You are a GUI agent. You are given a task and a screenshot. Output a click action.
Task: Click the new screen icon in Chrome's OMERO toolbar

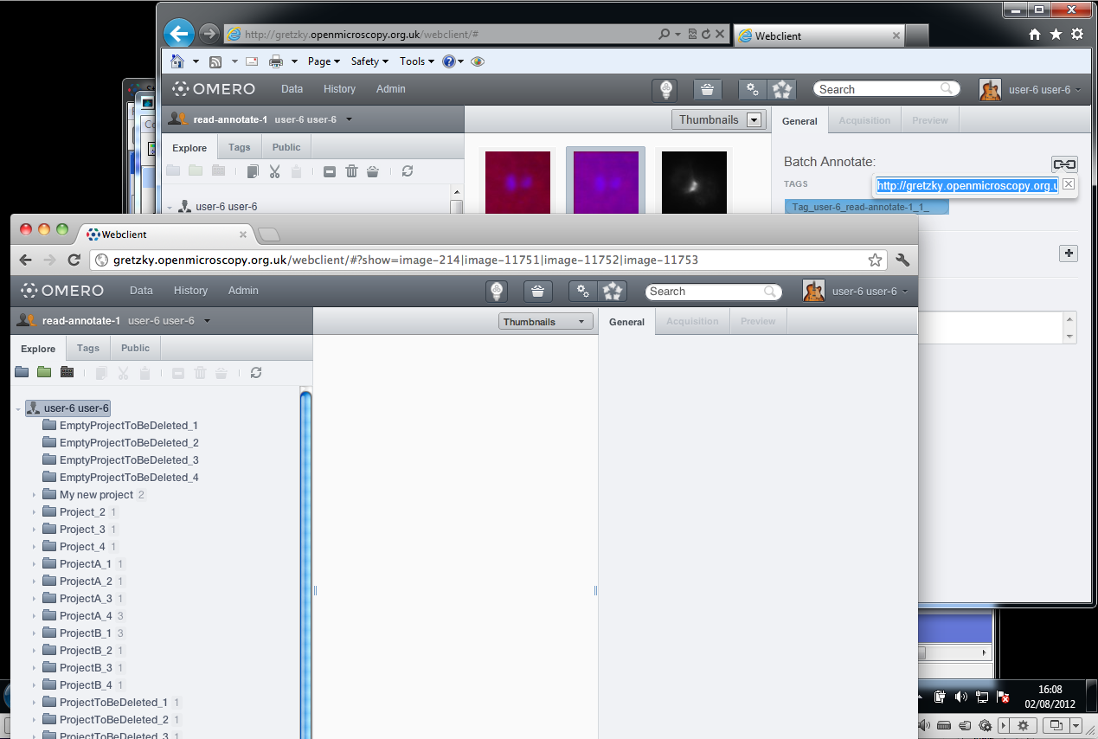[67, 372]
